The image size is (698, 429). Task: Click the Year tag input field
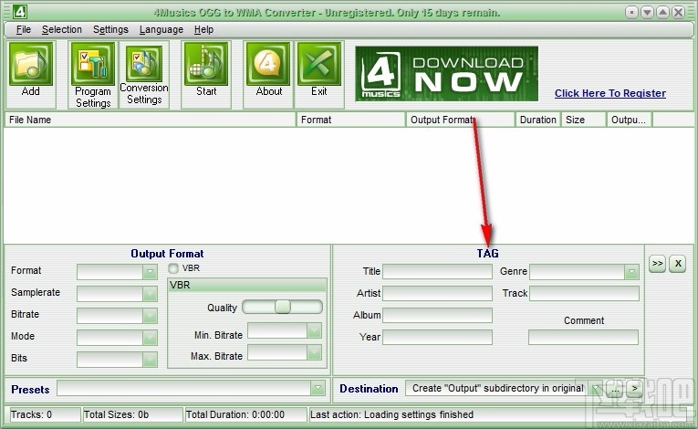(438, 337)
